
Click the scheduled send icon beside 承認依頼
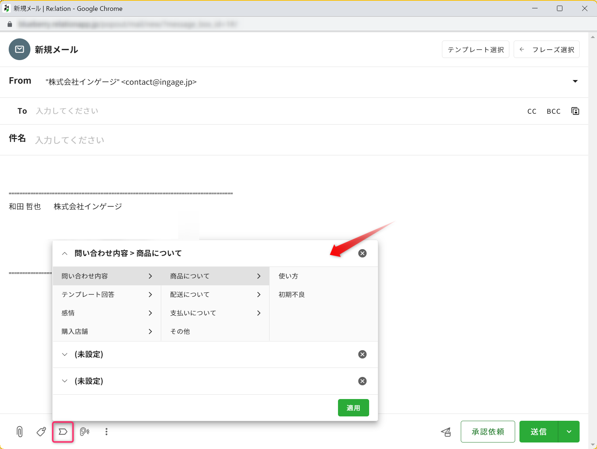[446, 432]
